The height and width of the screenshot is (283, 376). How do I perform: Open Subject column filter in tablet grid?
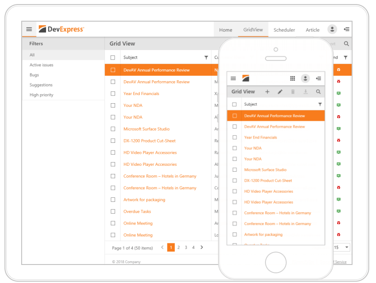206,58
